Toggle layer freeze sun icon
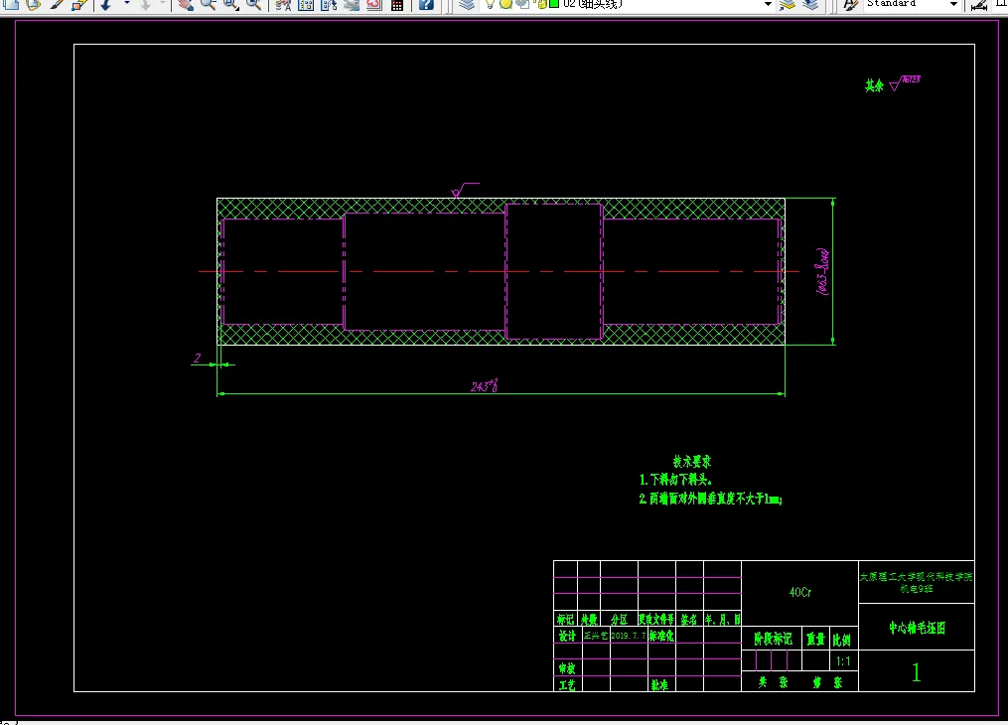The image size is (1008, 725). pos(505,4)
